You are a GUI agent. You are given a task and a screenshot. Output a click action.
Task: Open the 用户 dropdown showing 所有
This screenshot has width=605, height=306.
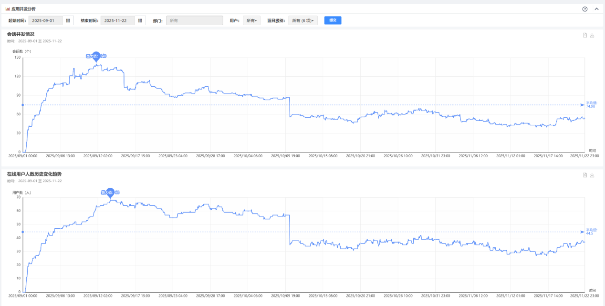[251, 20]
